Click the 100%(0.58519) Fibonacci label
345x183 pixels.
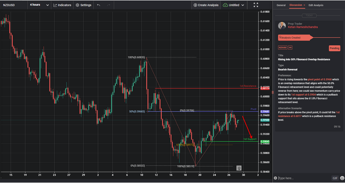pyautogui.click(x=186, y=166)
